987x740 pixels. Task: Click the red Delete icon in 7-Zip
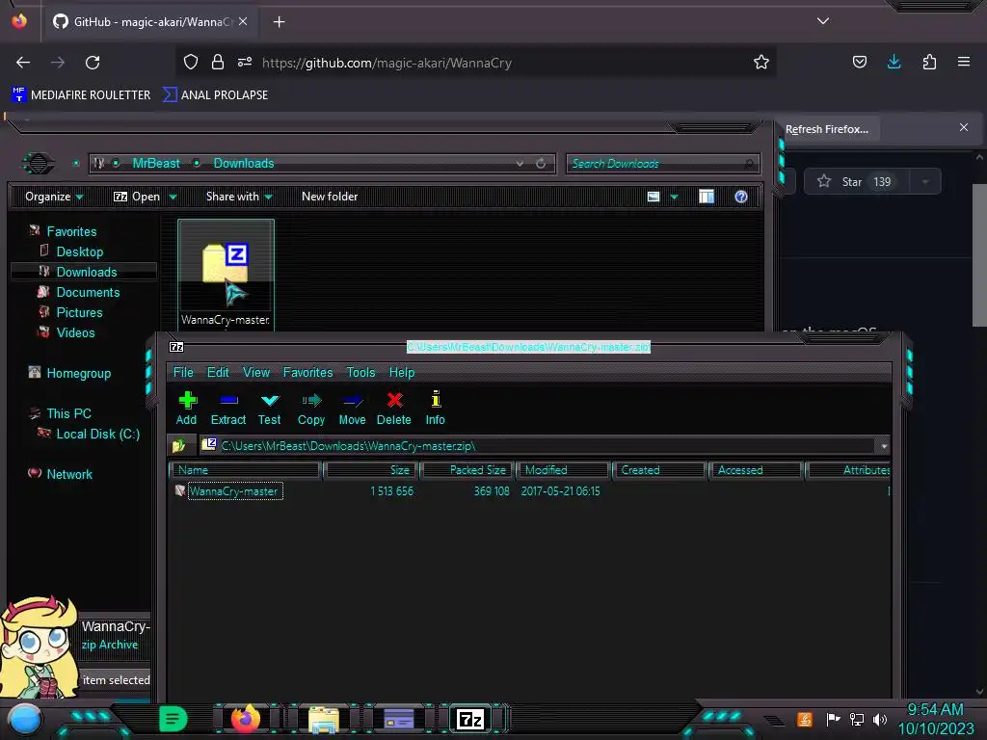click(x=394, y=409)
